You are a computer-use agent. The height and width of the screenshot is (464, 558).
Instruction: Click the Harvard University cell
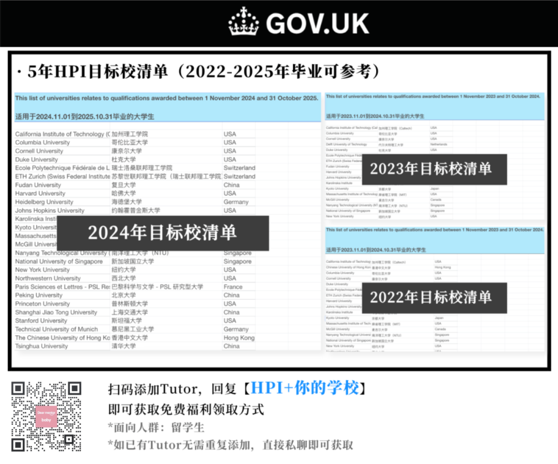tap(40, 193)
